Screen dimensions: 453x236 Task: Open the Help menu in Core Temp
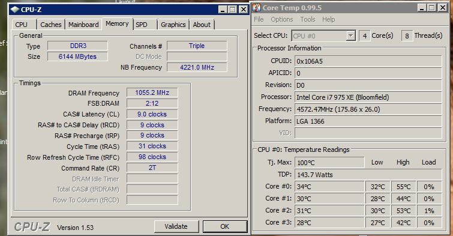(328, 19)
